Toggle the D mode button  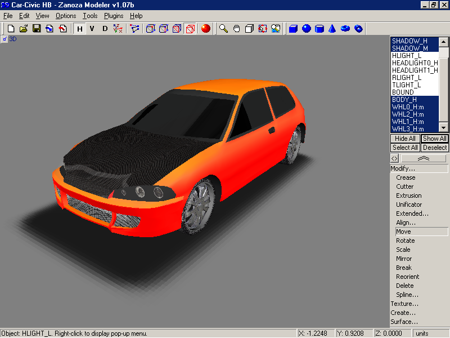click(105, 28)
